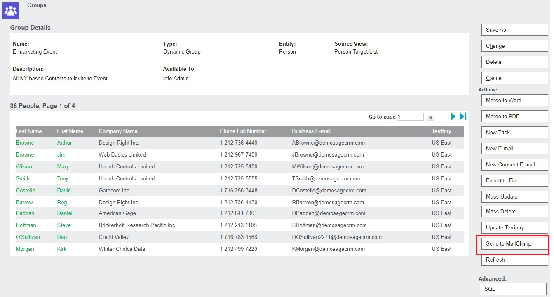Sort by Territory column header
The height and width of the screenshot is (297, 554).
click(441, 131)
